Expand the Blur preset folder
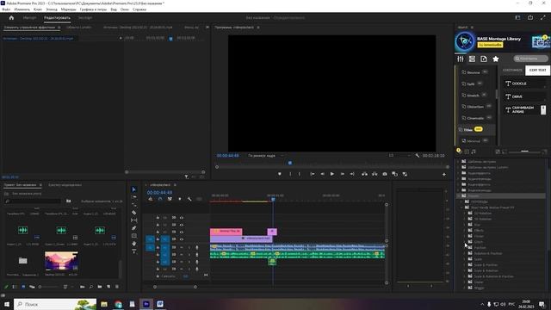 465,225
